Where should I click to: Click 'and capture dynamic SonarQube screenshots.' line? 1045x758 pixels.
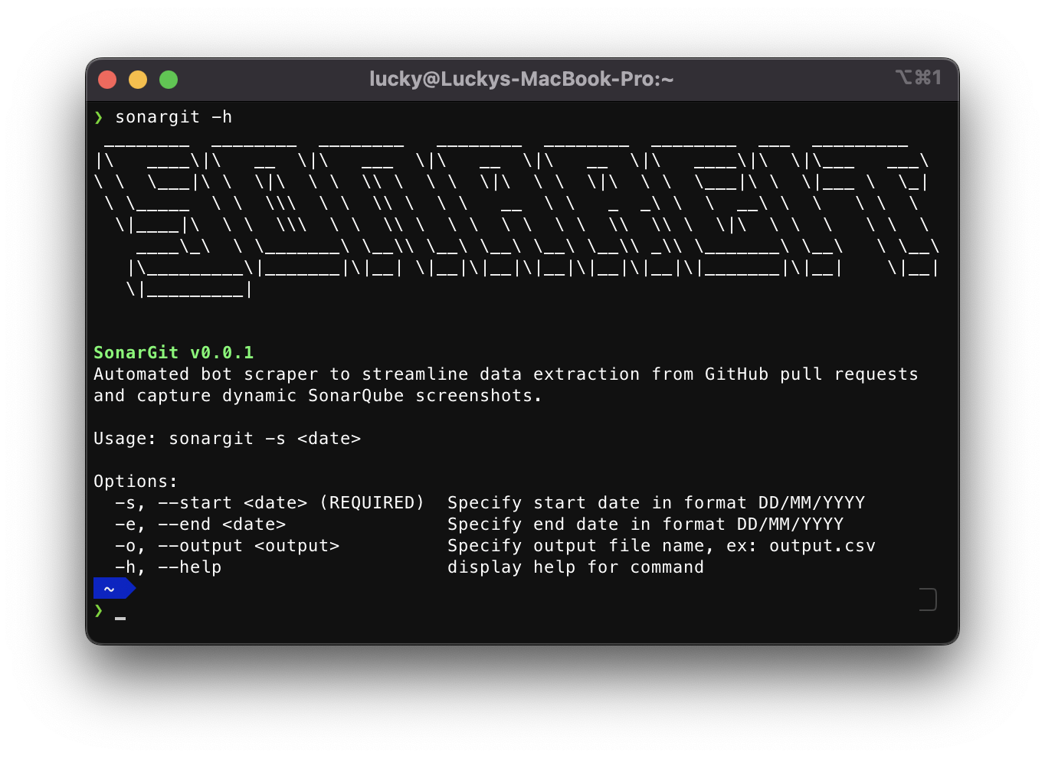(x=317, y=396)
